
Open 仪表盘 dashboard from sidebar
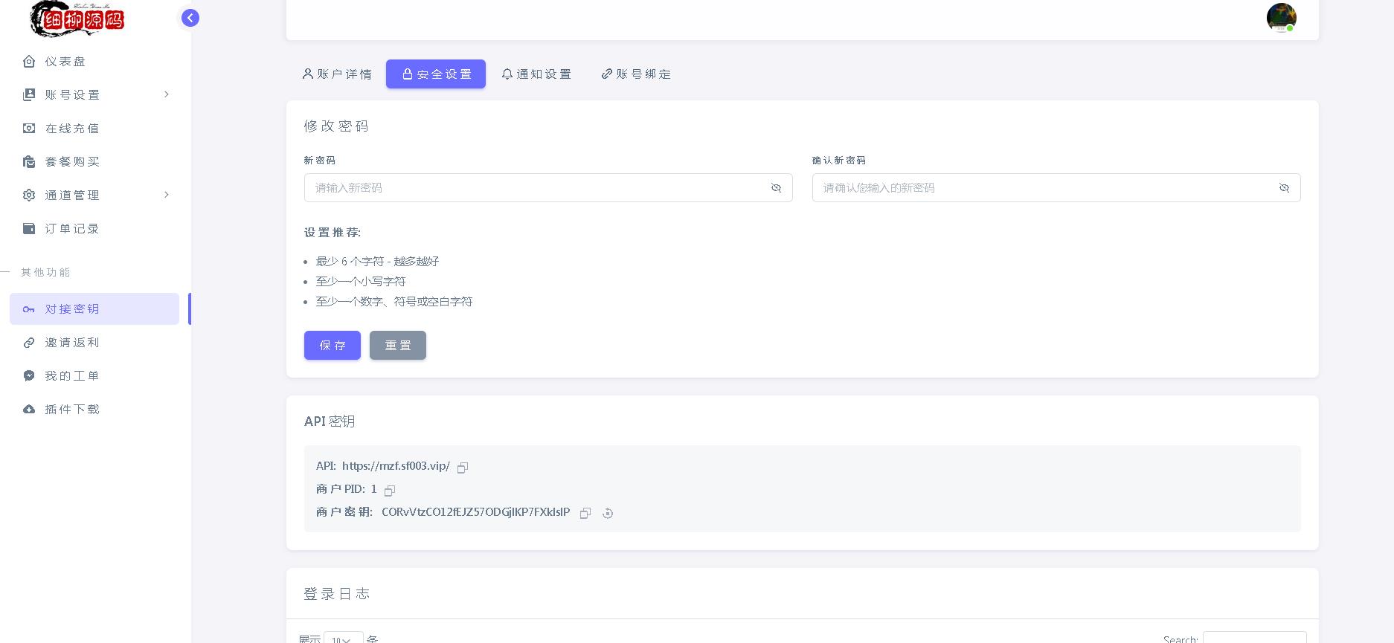click(65, 62)
